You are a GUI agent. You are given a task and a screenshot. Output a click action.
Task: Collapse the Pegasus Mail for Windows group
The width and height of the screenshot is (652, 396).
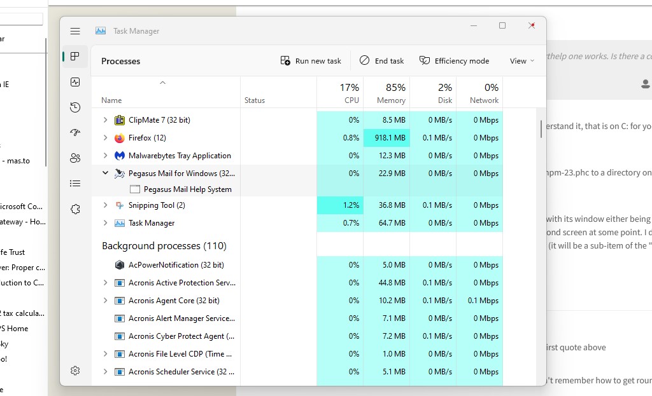[106, 173]
